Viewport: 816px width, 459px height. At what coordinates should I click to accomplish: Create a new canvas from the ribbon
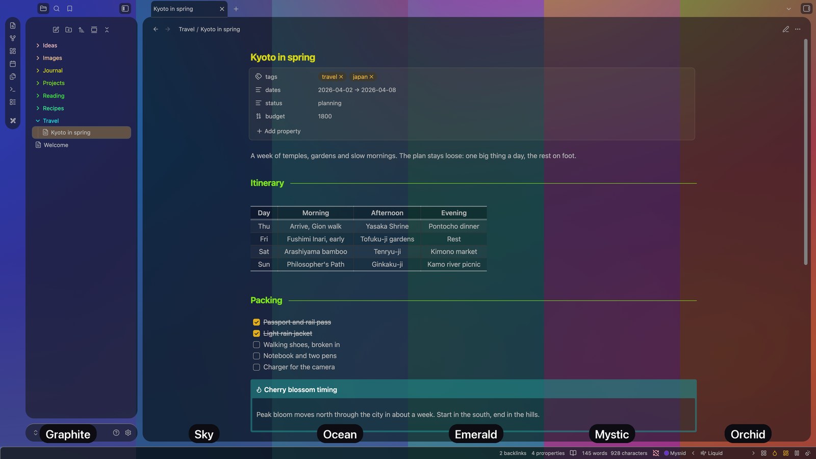pos(13,51)
